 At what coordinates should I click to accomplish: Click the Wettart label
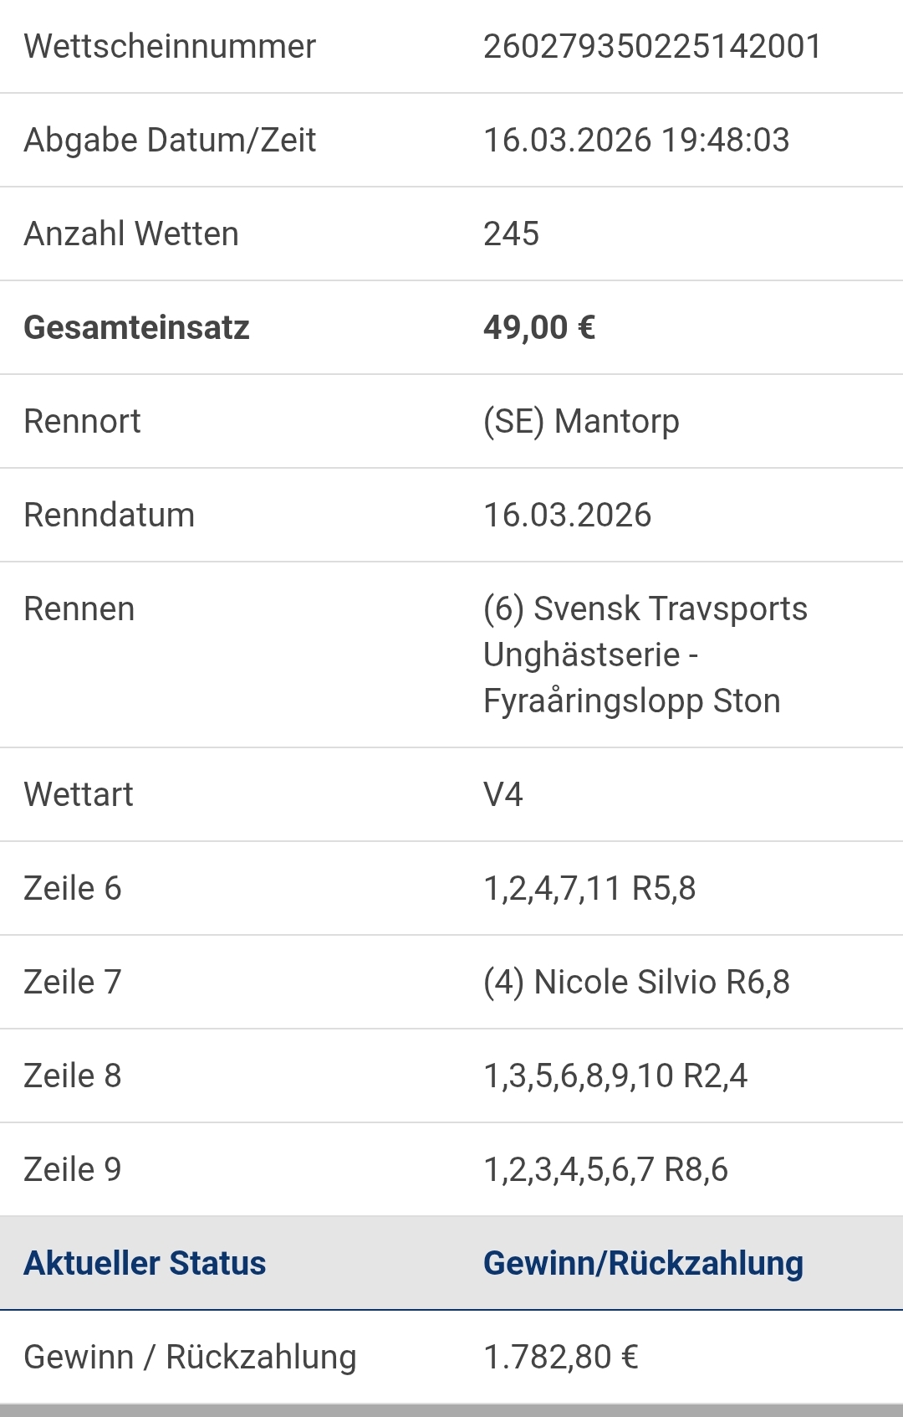tap(79, 794)
